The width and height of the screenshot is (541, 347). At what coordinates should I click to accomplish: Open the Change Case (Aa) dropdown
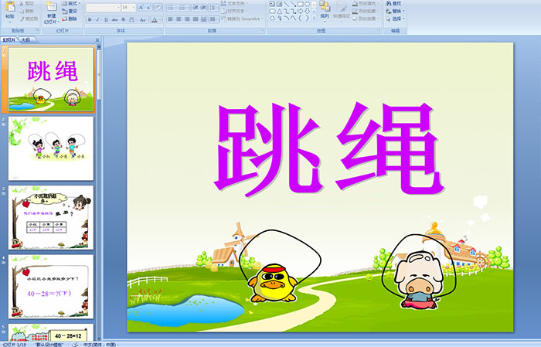[x=143, y=19]
